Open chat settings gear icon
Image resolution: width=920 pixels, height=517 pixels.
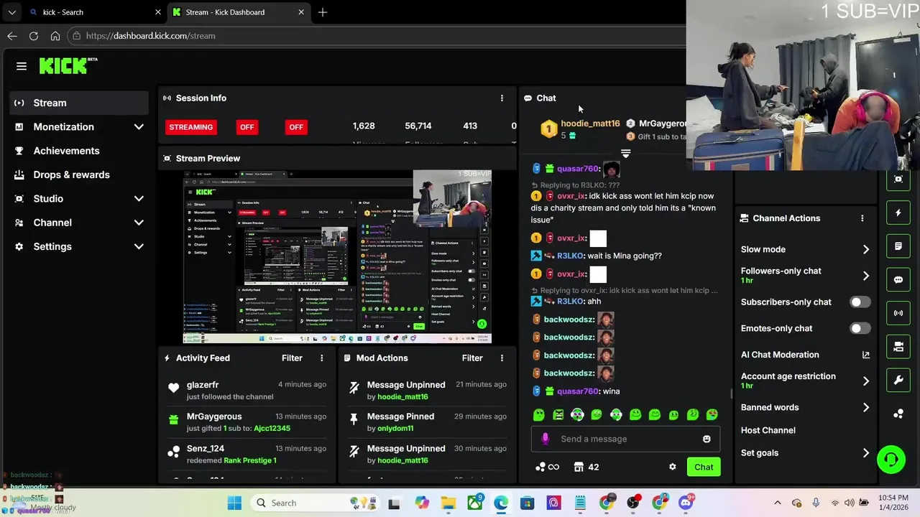tap(673, 467)
